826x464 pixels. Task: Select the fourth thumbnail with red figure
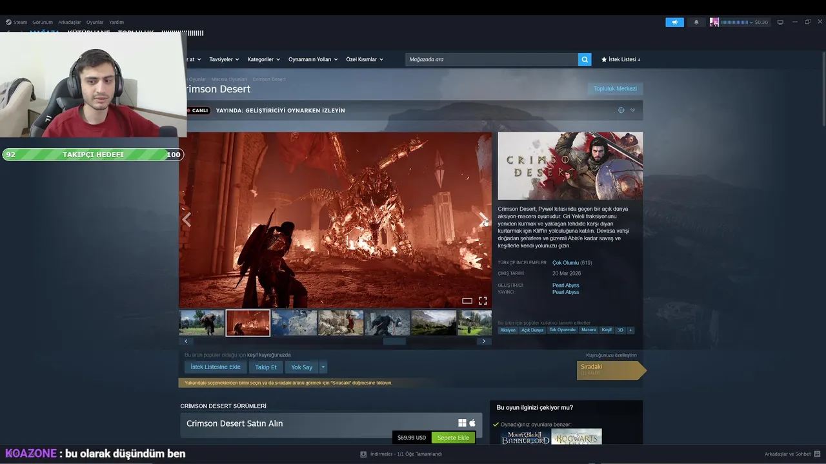(x=341, y=323)
